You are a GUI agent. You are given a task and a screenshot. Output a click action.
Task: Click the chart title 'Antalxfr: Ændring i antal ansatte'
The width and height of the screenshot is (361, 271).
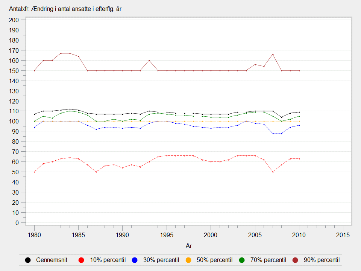(65, 9)
